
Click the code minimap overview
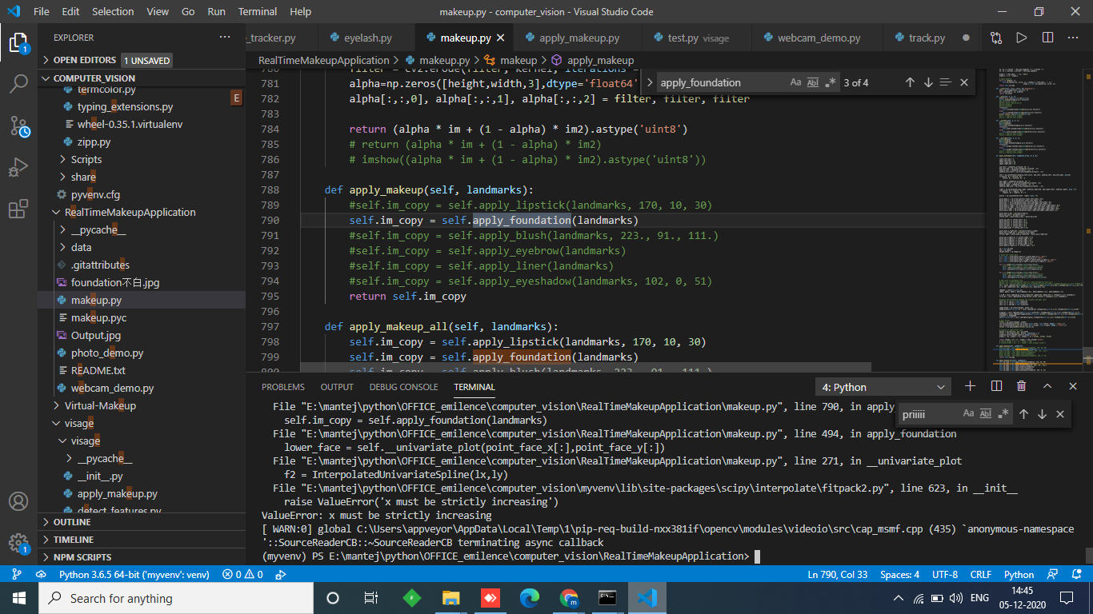point(1035,220)
